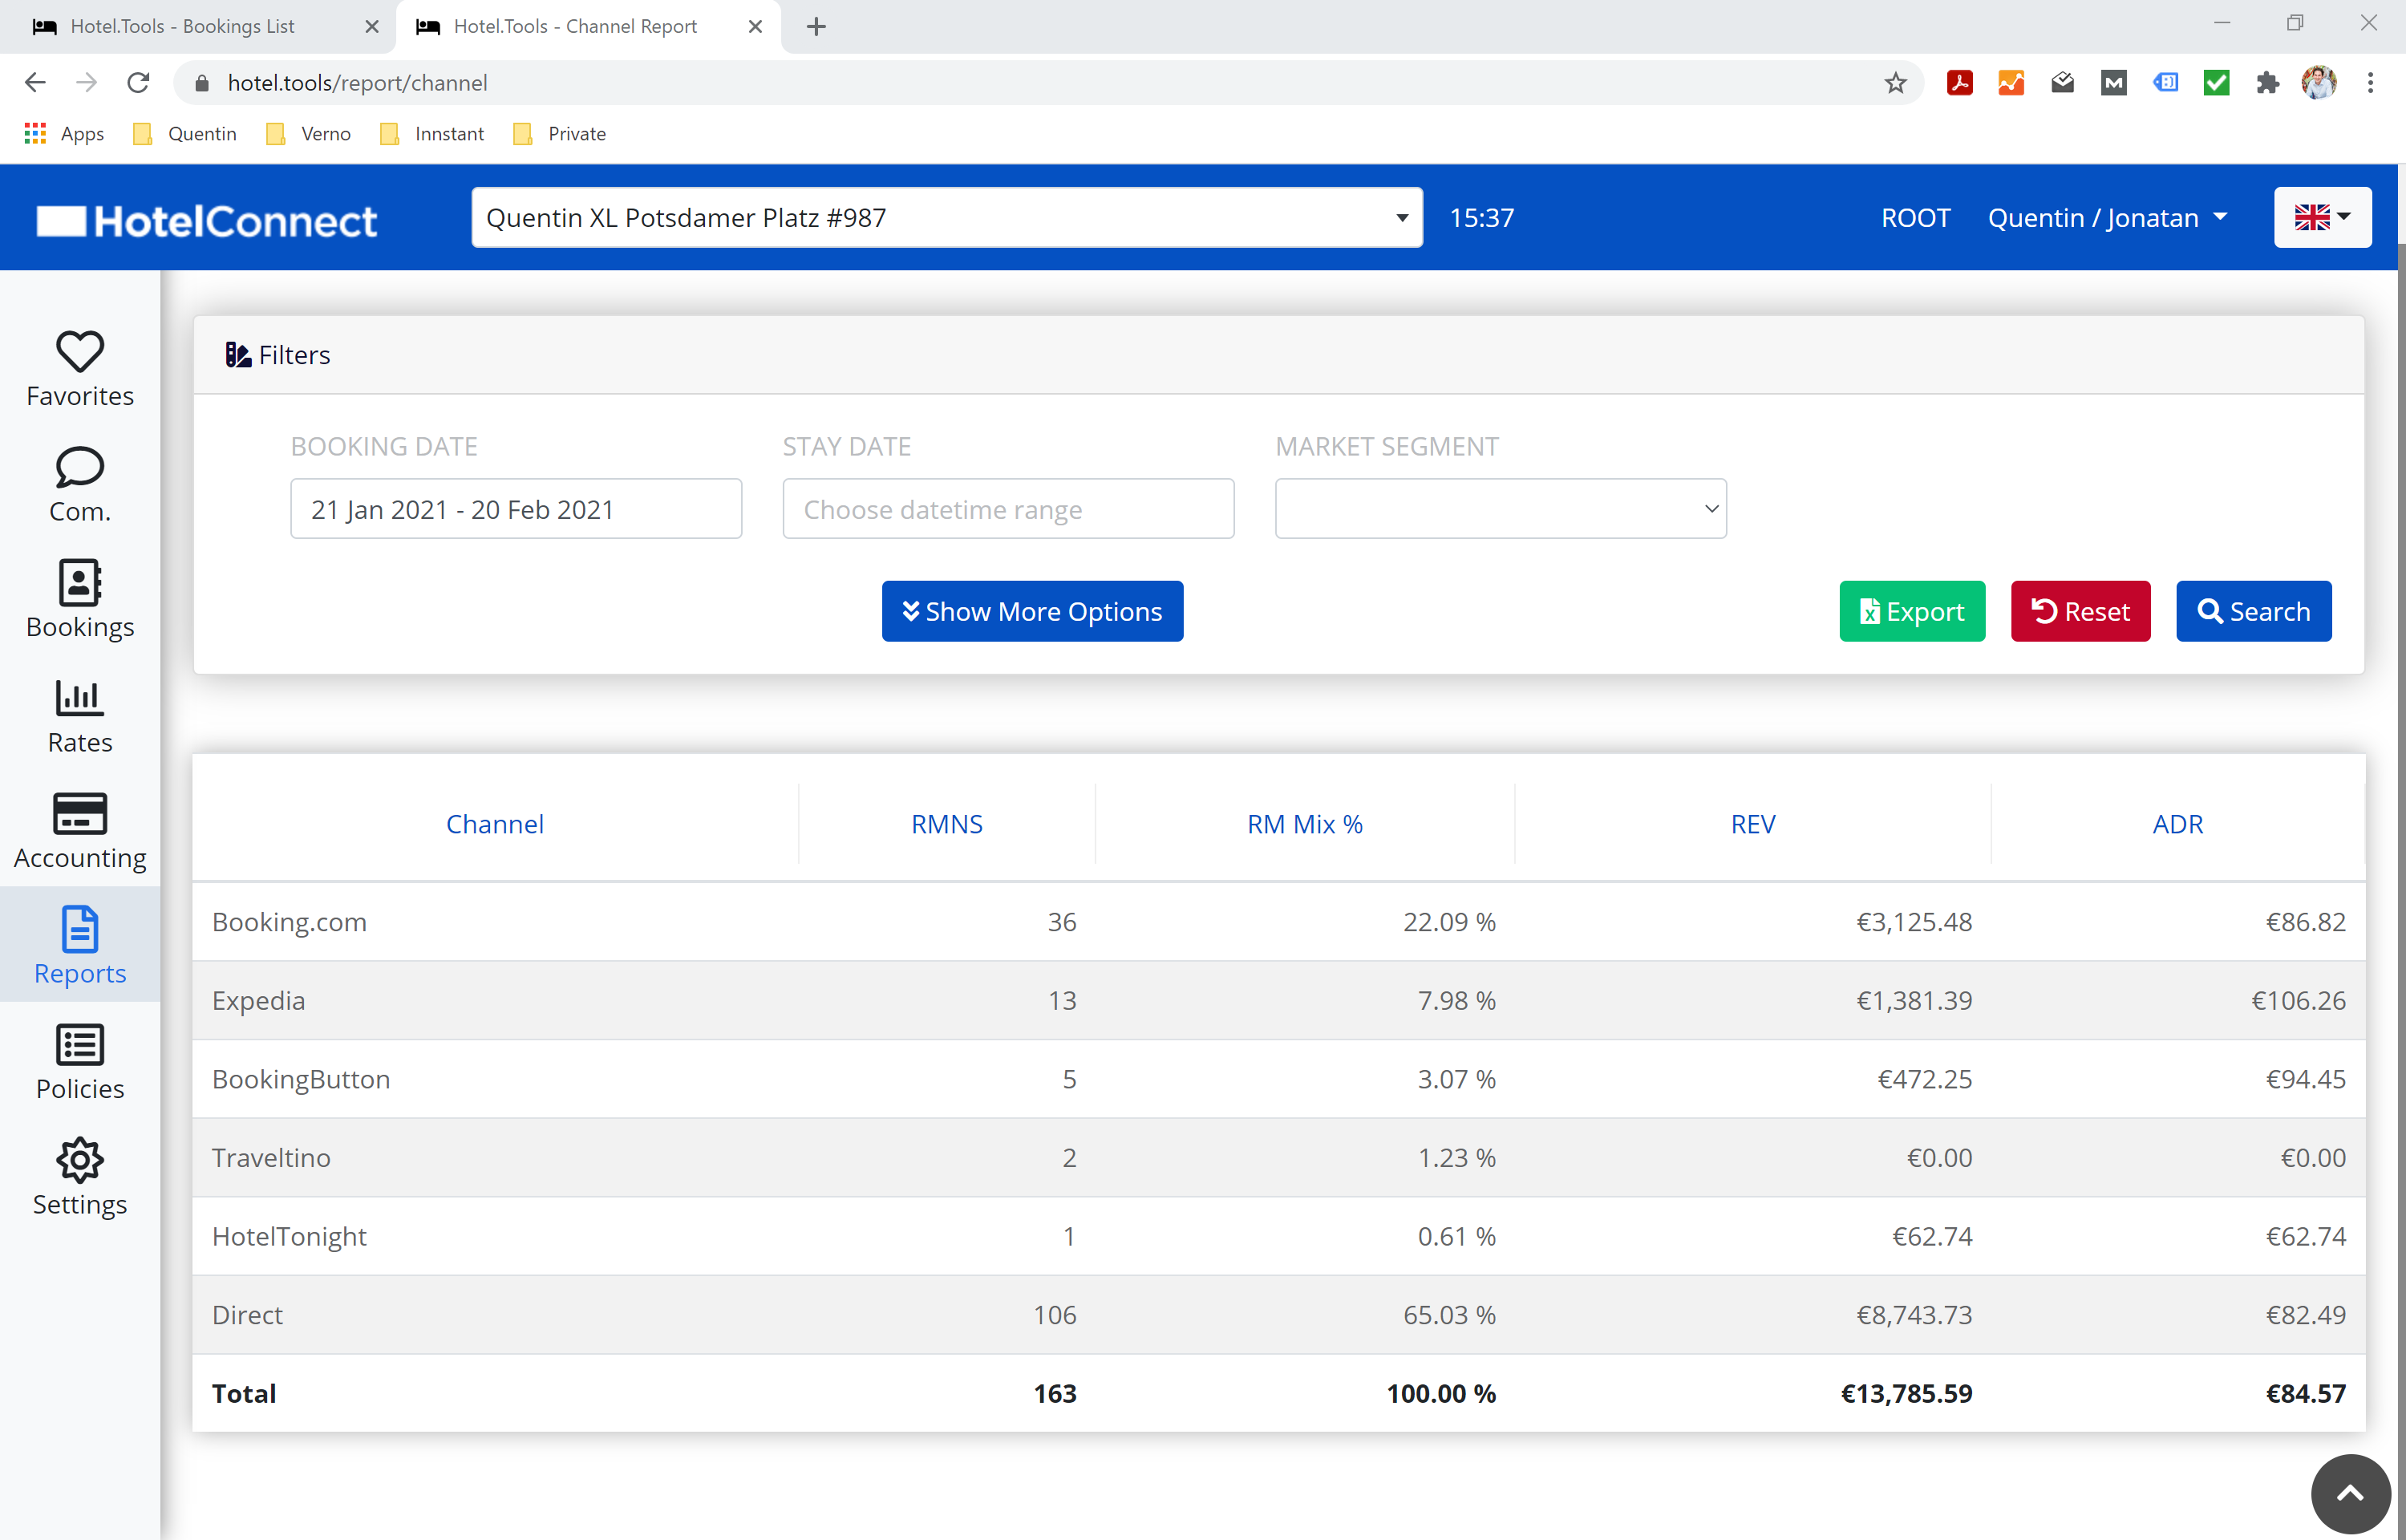Bookmark this page with the star icon
The height and width of the screenshot is (1540, 2406).
pyautogui.click(x=1894, y=83)
